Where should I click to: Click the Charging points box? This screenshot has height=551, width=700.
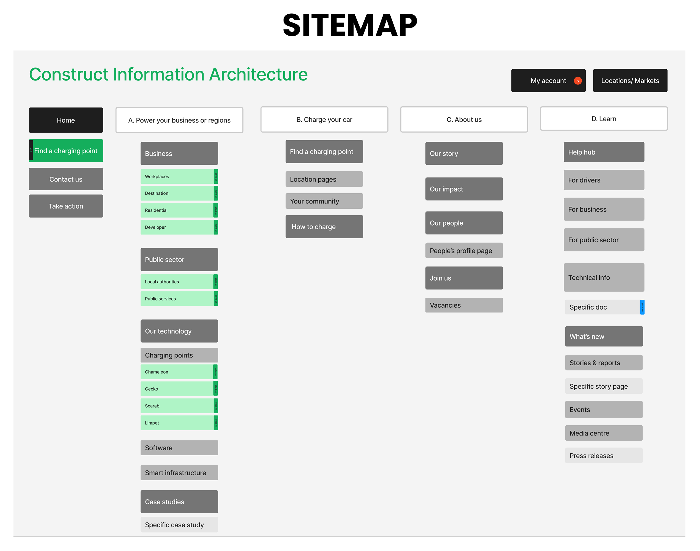[179, 355]
